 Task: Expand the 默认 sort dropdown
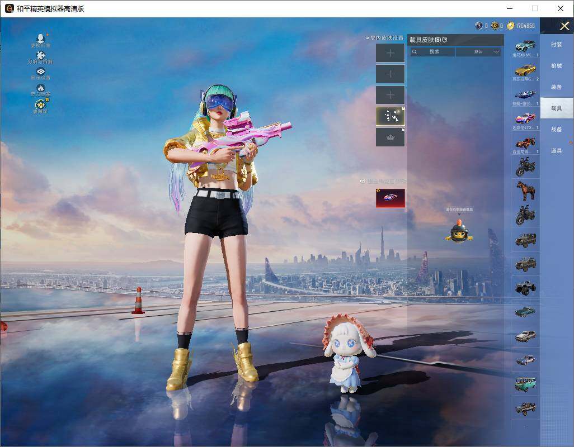click(x=479, y=52)
